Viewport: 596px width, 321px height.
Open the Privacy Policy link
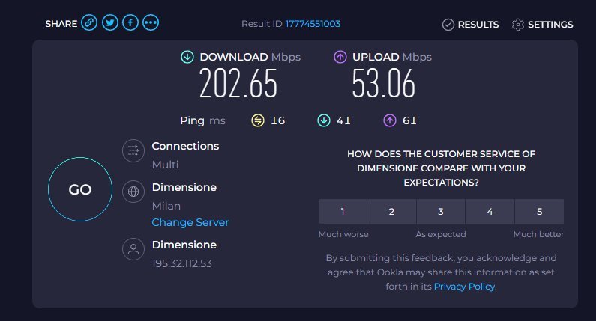click(x=464, y=286)
